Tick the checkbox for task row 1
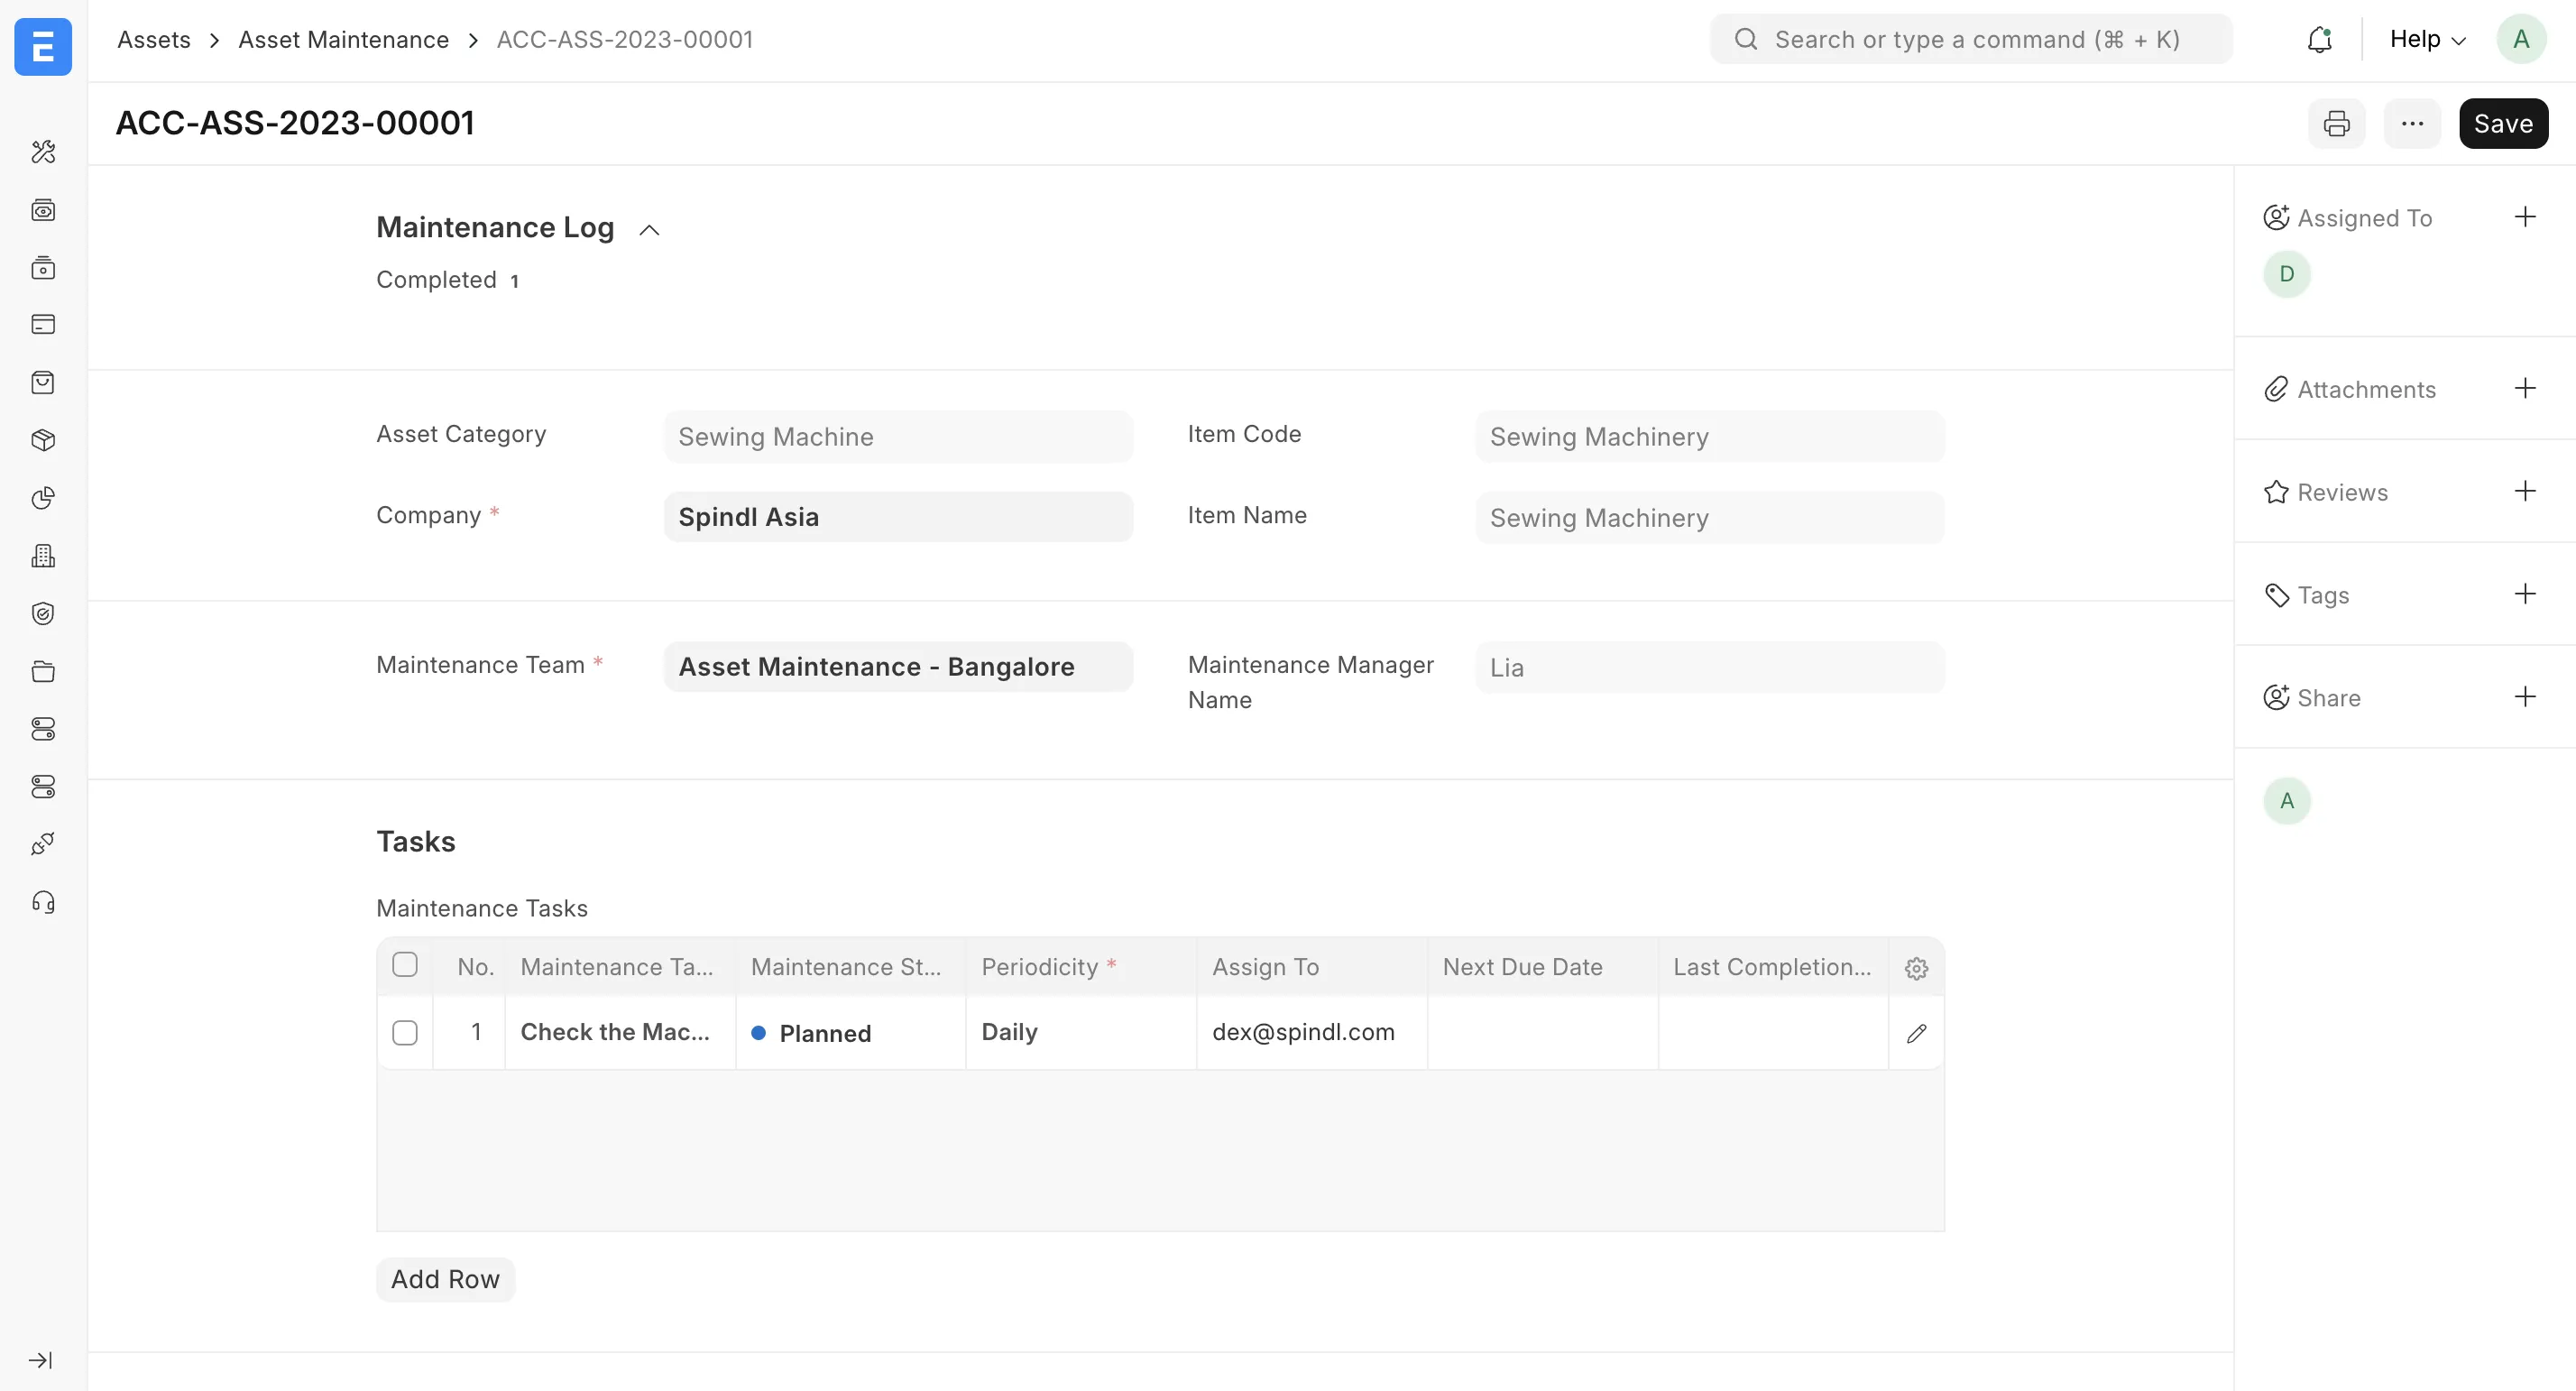 click(405, 1032)
